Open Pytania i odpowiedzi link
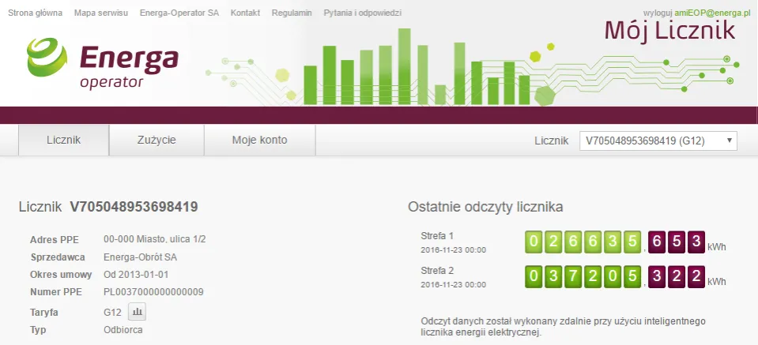 pos(362,14)
